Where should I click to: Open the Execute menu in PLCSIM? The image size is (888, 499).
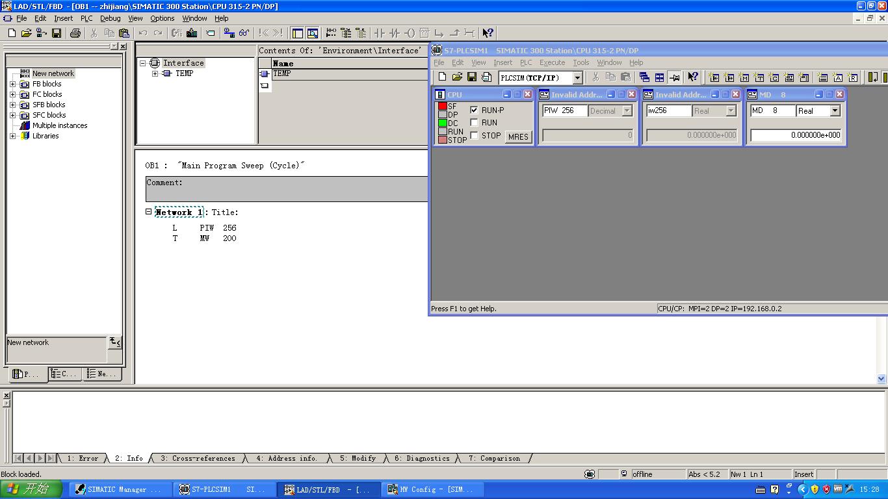click(552, 62)
